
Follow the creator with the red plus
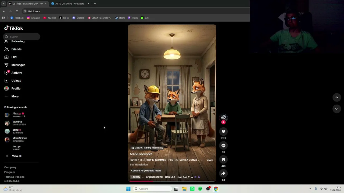click(x=223, y=122)
